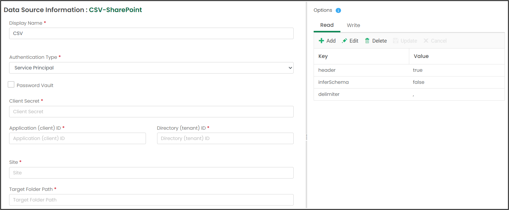Viewport: 509px width, 210px height.
Task: Switch to the Write tab
Action: 353,25
